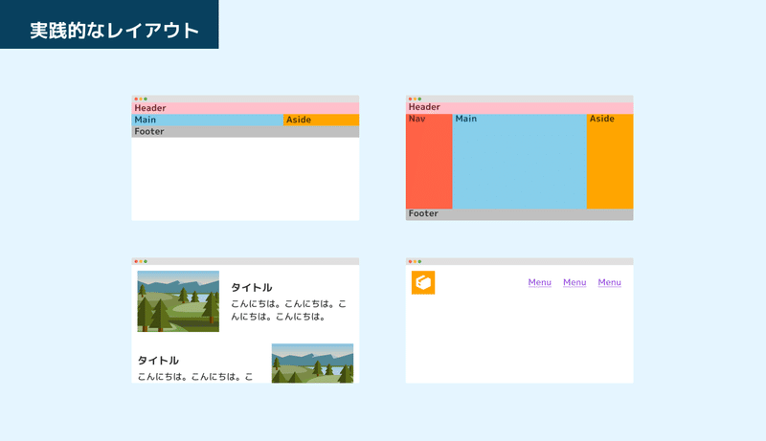This screenshot has height=441, width=766.
Task: Select the large blue Main area in three-column layout
Action: coord(519,162)
